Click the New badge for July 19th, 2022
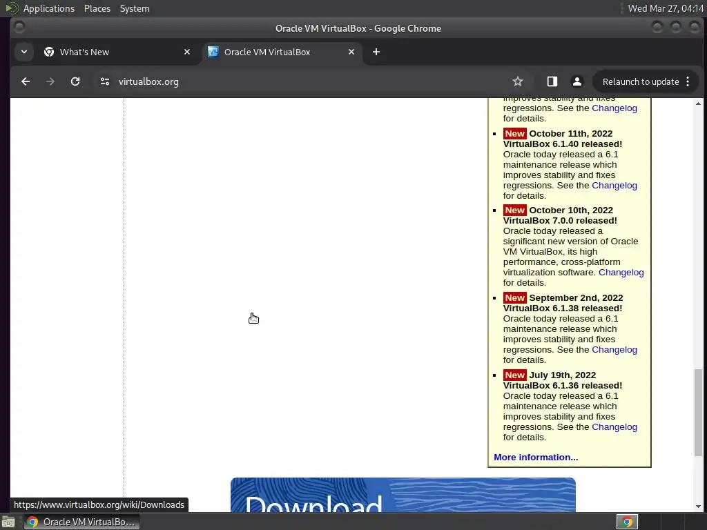 (514, 375)
